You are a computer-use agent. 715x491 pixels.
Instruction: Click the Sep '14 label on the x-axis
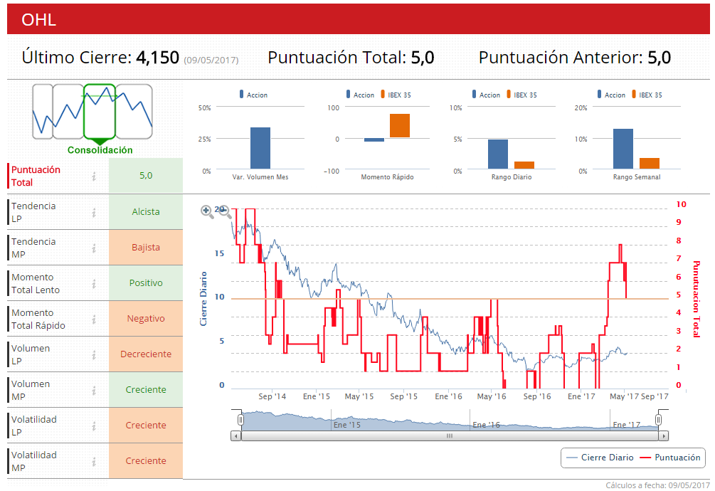point(272,396)
